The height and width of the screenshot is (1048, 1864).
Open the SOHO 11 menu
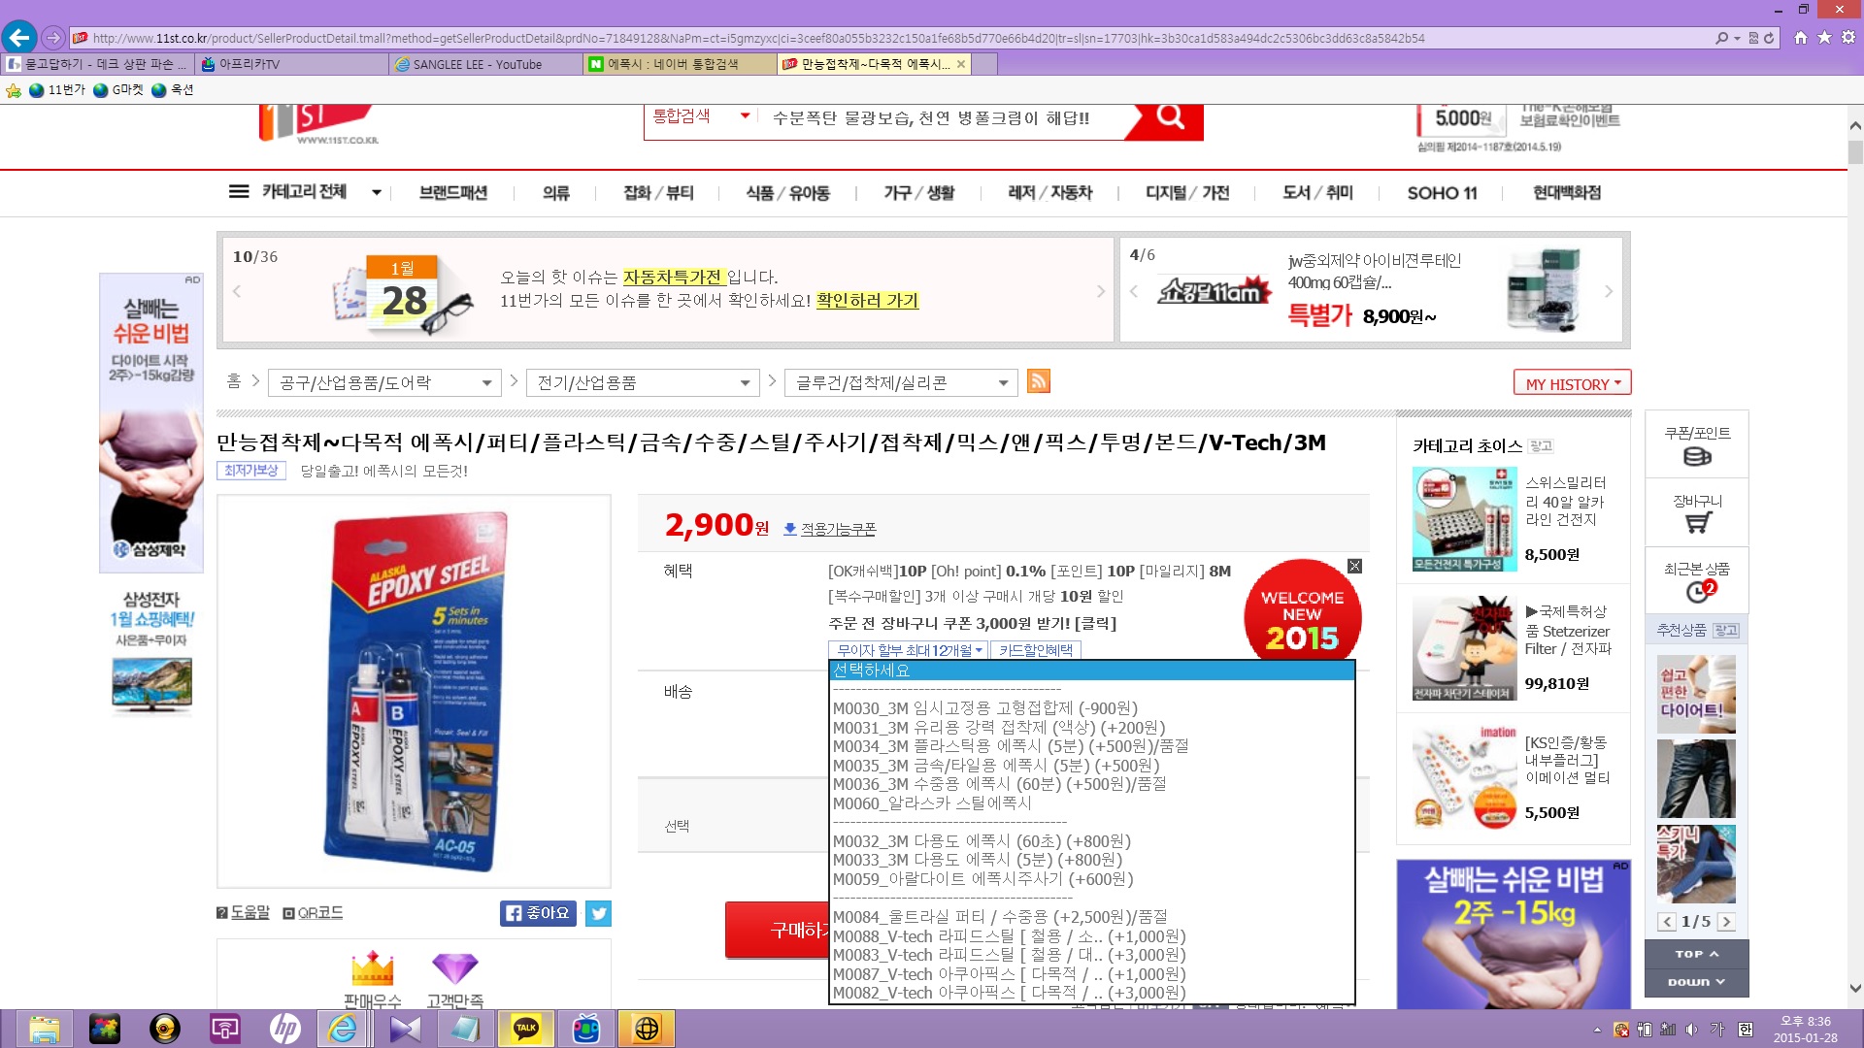[x=1442, y=192]
